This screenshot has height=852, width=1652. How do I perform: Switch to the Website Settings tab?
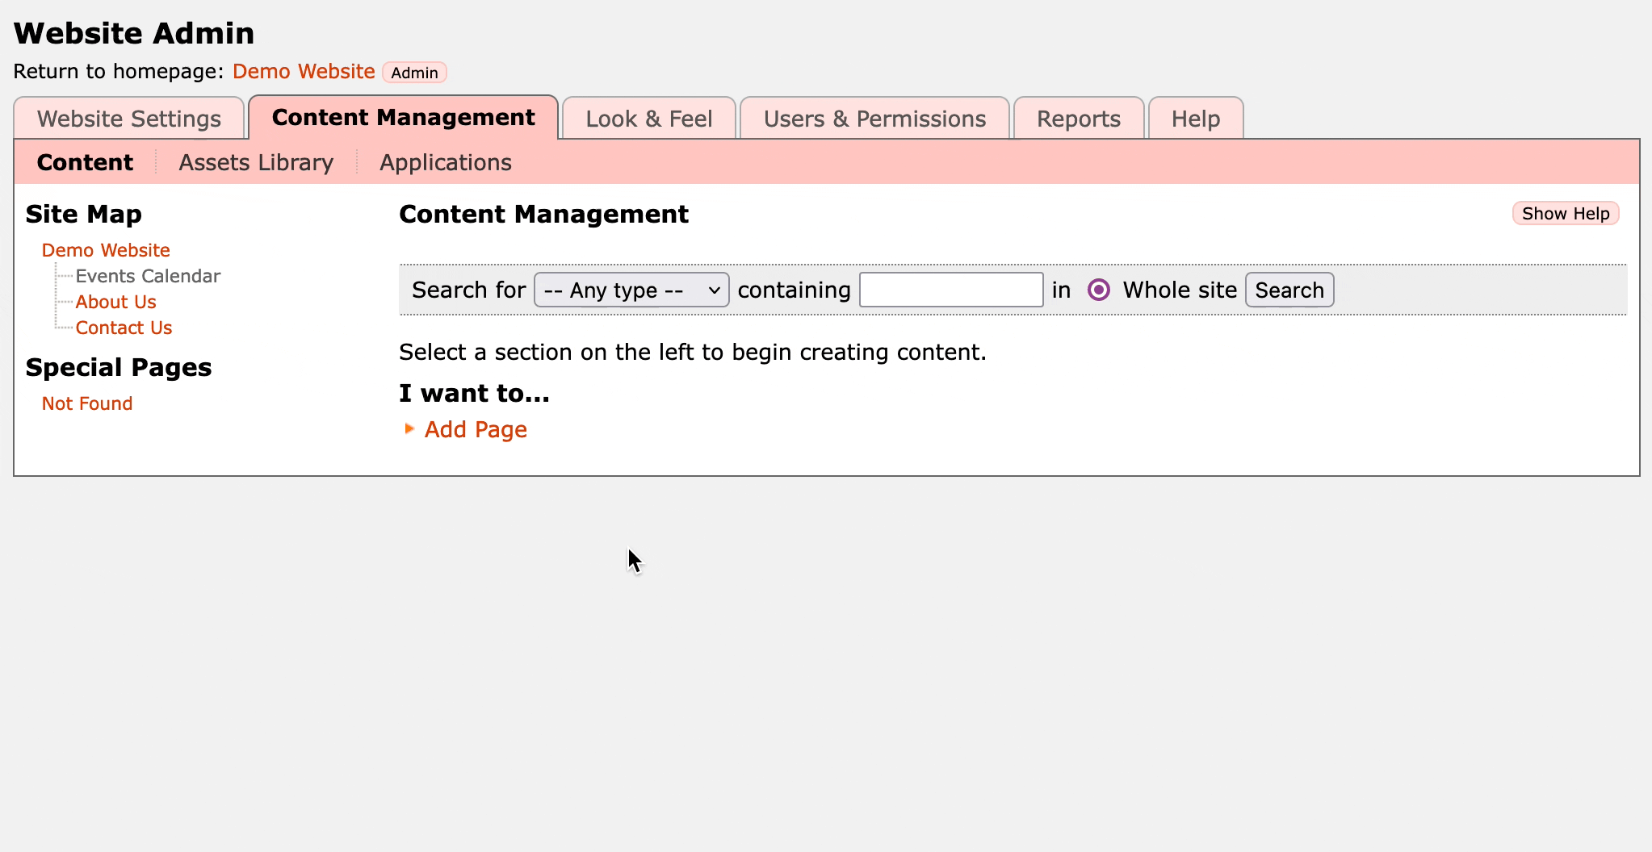pos(129,119)
